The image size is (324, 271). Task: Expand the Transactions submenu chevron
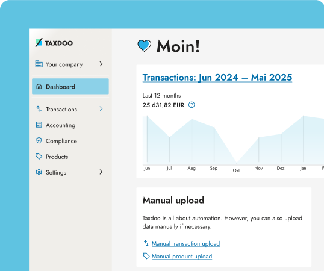coord(101,109)
